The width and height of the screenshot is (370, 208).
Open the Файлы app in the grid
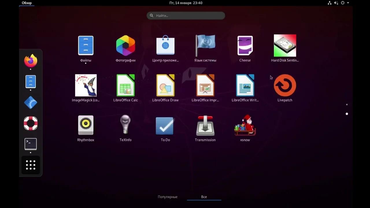coord(86,45)
